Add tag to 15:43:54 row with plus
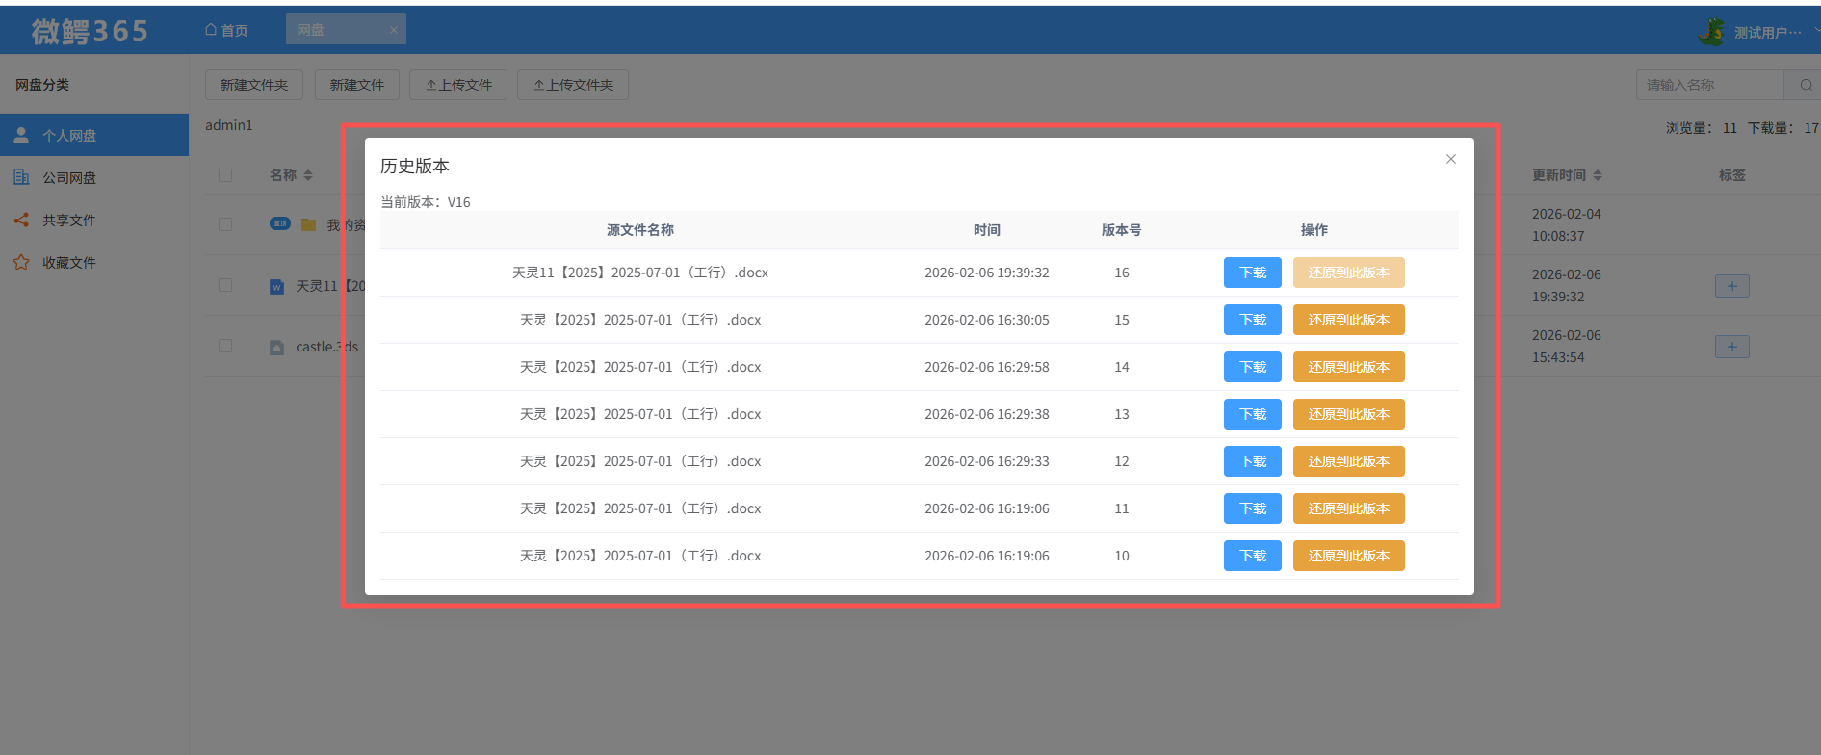Image resolution: width=1821 pixels, height=755 pixels. (1731, 347)
